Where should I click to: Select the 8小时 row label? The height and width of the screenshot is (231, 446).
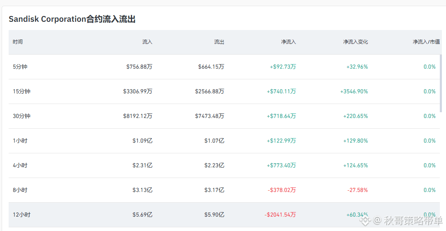point(20,190)
